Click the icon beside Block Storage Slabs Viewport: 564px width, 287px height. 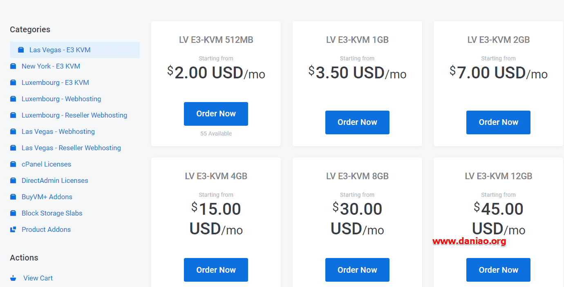(x=13, y=213)
